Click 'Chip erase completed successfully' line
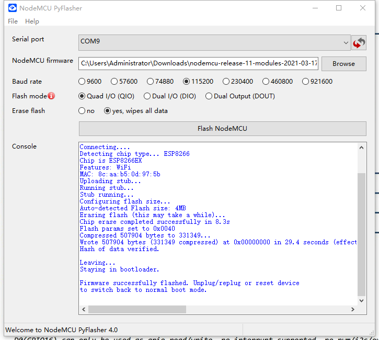The width and height of the screenshot is (379, 340). coord(155,222)
